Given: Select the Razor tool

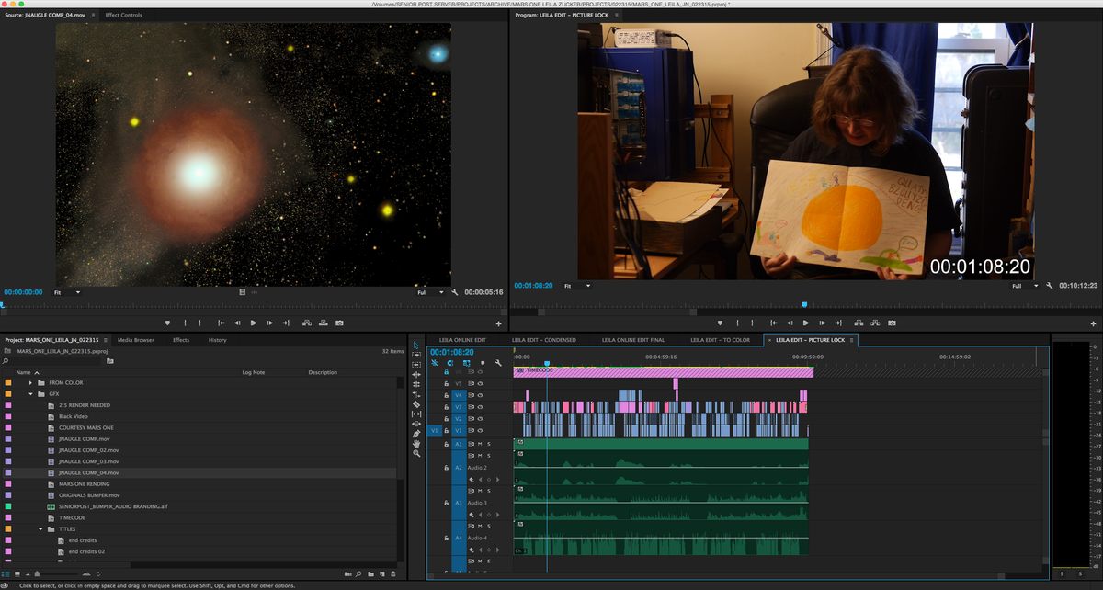Looking at the screenshot, I should 416,404.
